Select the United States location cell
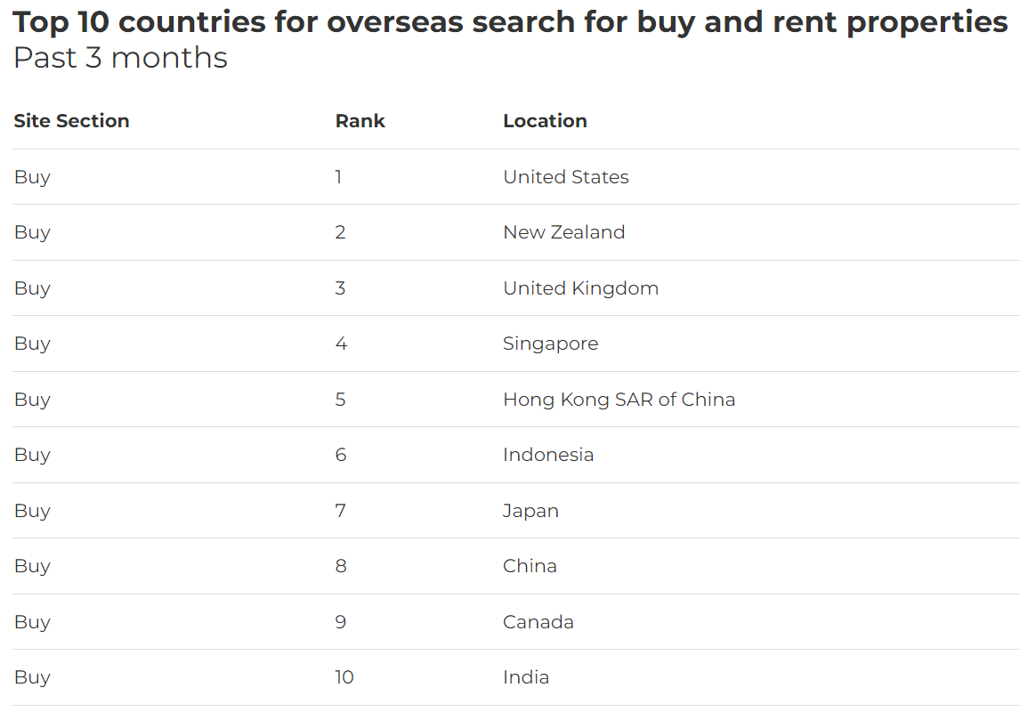The width and height of the screenshot is (1020, 712). click(566, 177)
